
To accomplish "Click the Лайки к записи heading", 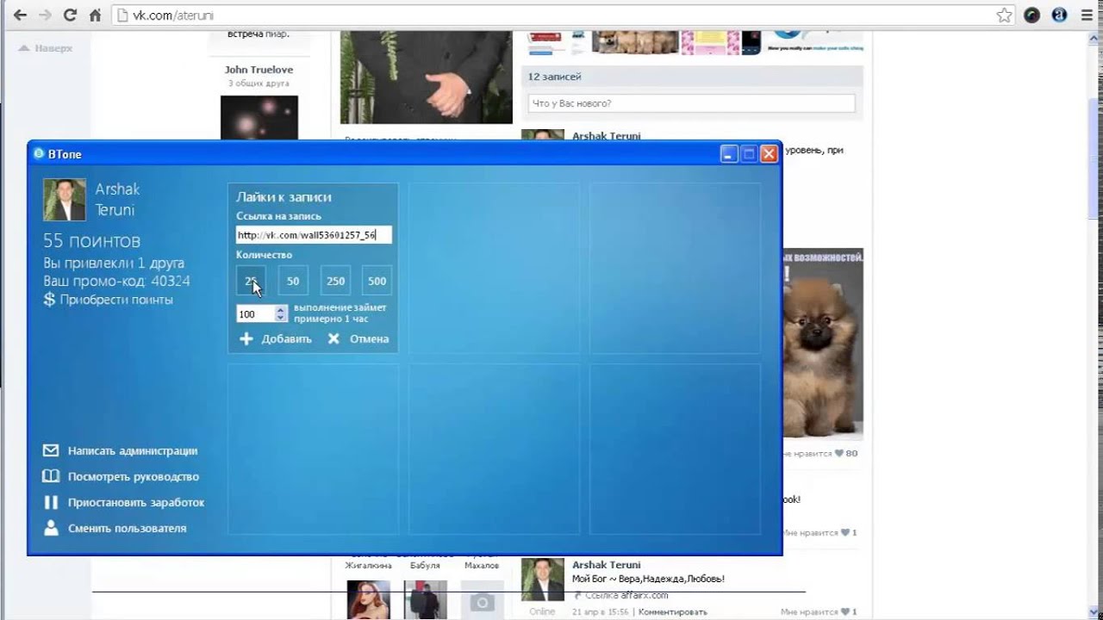I will (284, 197).
